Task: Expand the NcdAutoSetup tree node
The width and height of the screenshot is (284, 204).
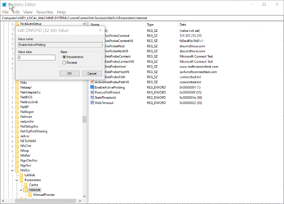Action: coord(12,24)
